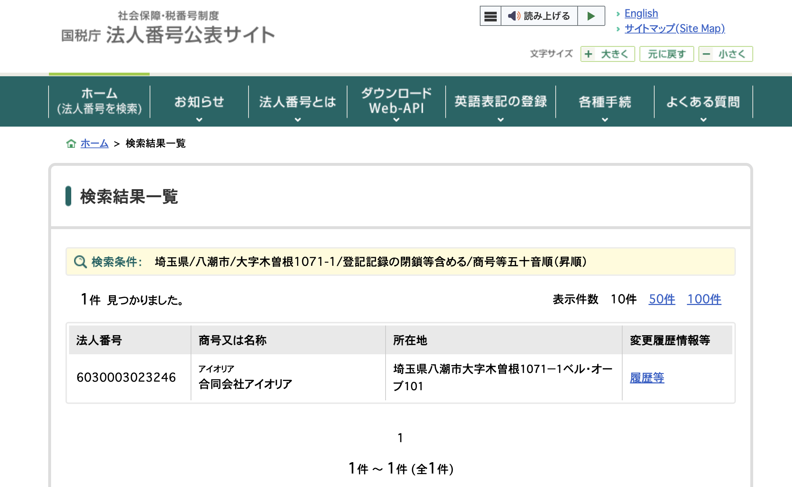Click the magnifier icon beside 検索条件

tap(80, 261)
